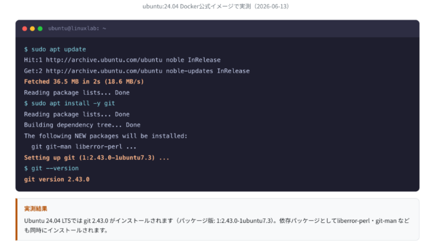435x244 pixels.
Task: Click the caption mentioning ubuntu:24.04 Docker image
Action: click(x=216, y=6)
